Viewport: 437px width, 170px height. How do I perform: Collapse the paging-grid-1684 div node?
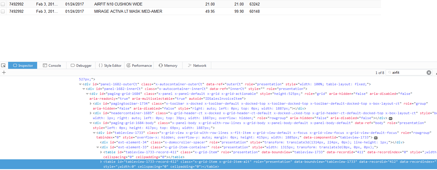click(87, 94)
